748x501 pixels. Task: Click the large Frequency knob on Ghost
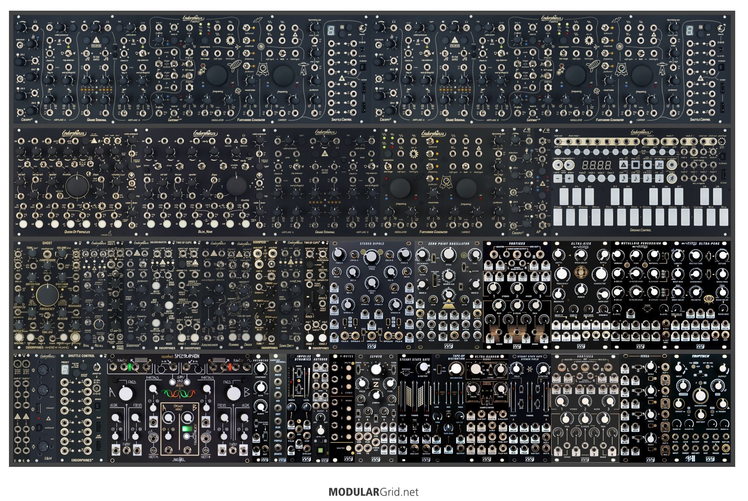[x=47, y=294]
